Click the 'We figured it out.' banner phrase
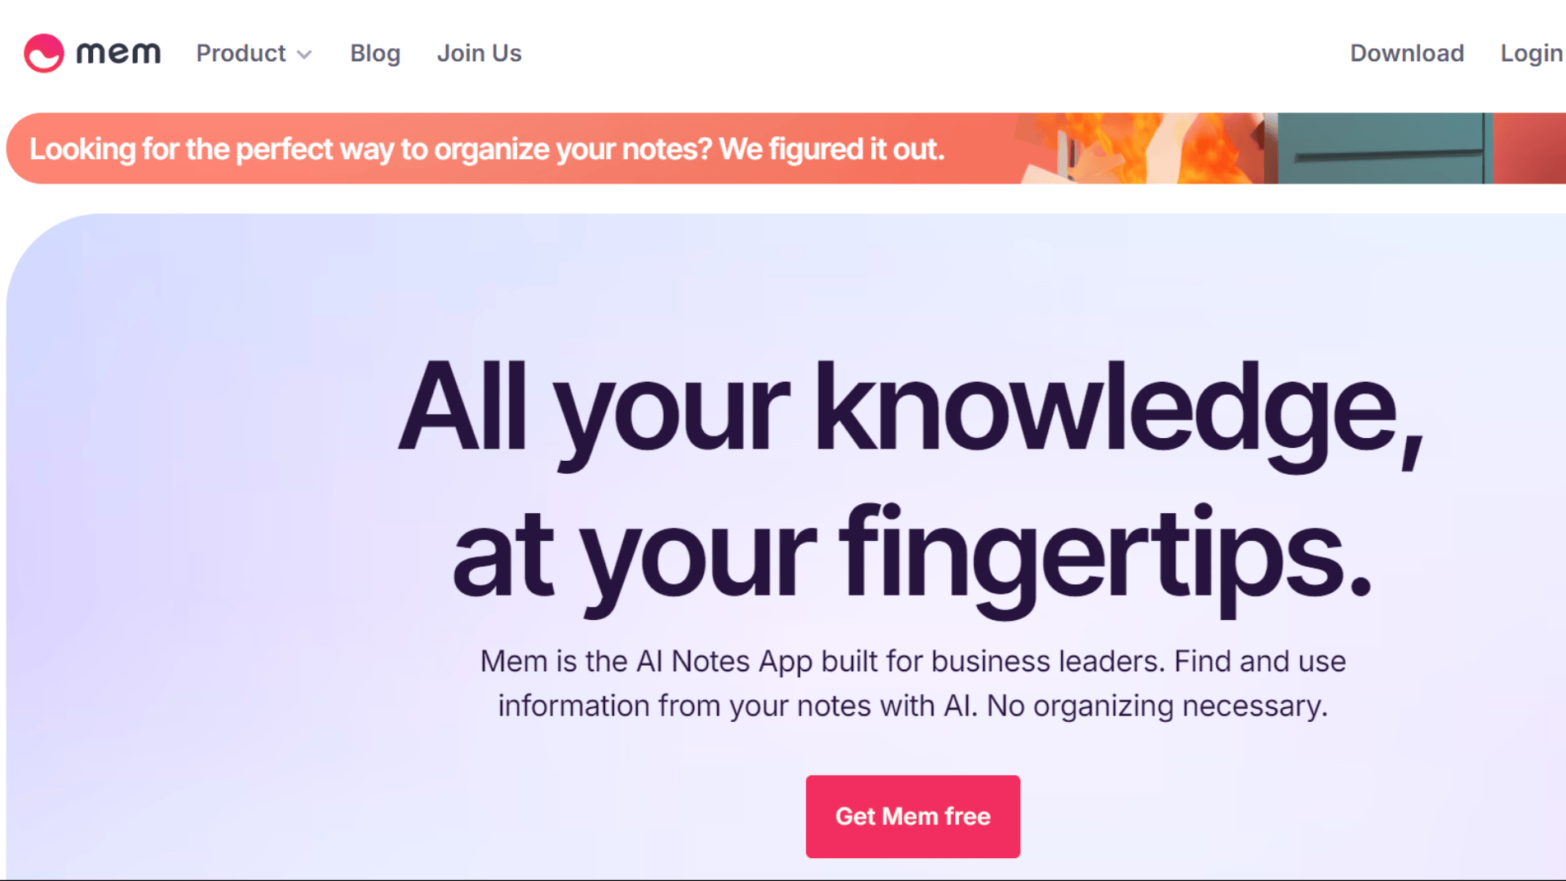The height and width of the screenshot is (881, 1566). (832, 149)
